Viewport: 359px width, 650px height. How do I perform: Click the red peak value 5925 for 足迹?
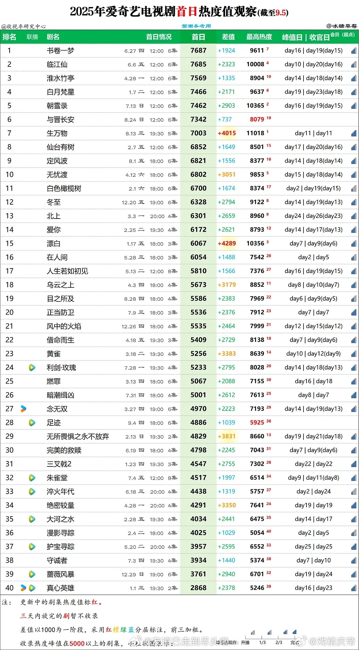coord(257,422)
